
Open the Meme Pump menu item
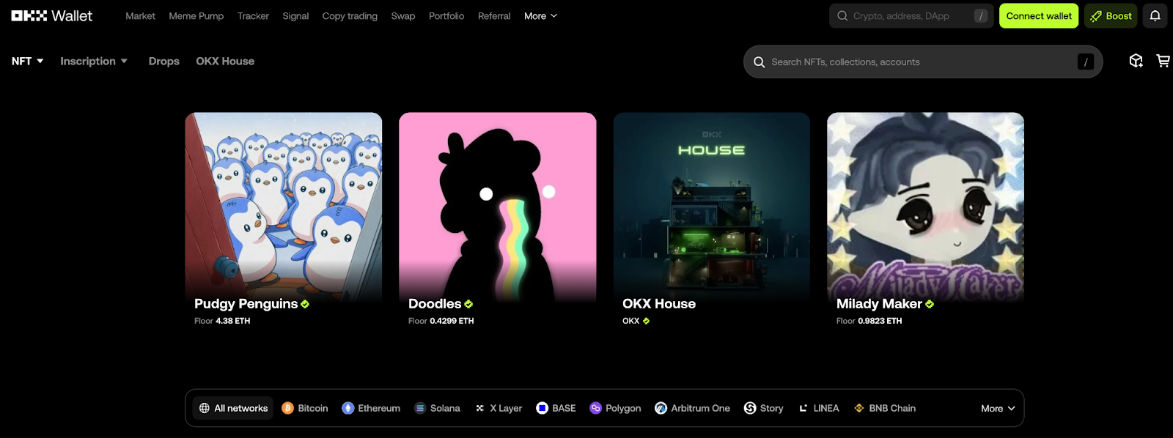tap(196, 16)
